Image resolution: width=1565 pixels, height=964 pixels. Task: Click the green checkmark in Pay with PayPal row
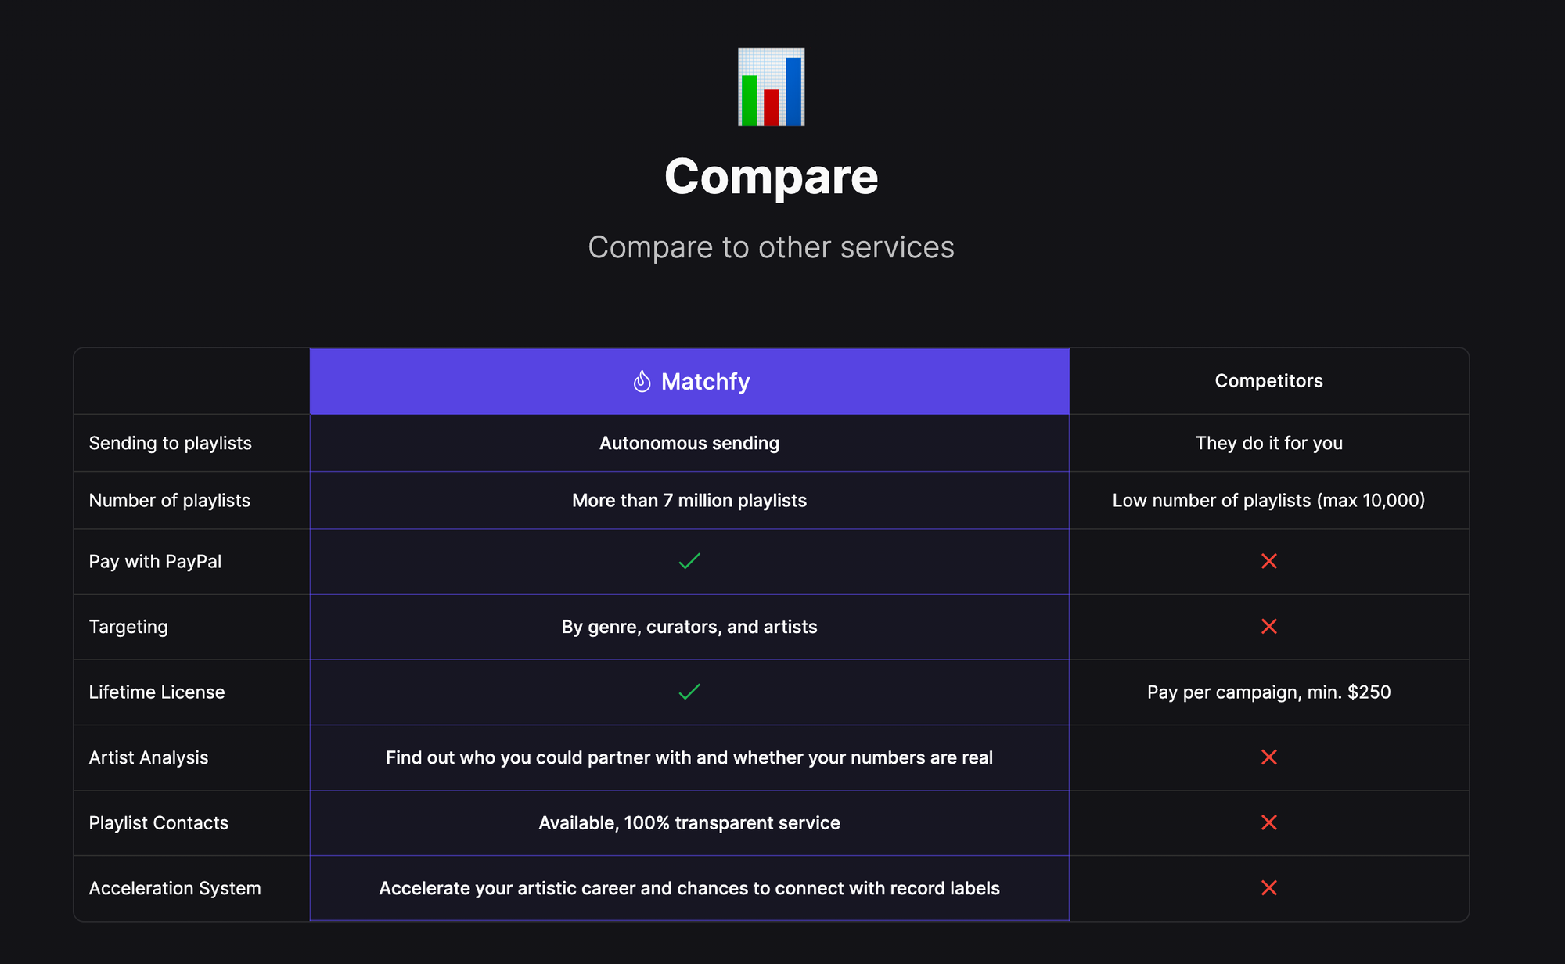tap(689, 561)
